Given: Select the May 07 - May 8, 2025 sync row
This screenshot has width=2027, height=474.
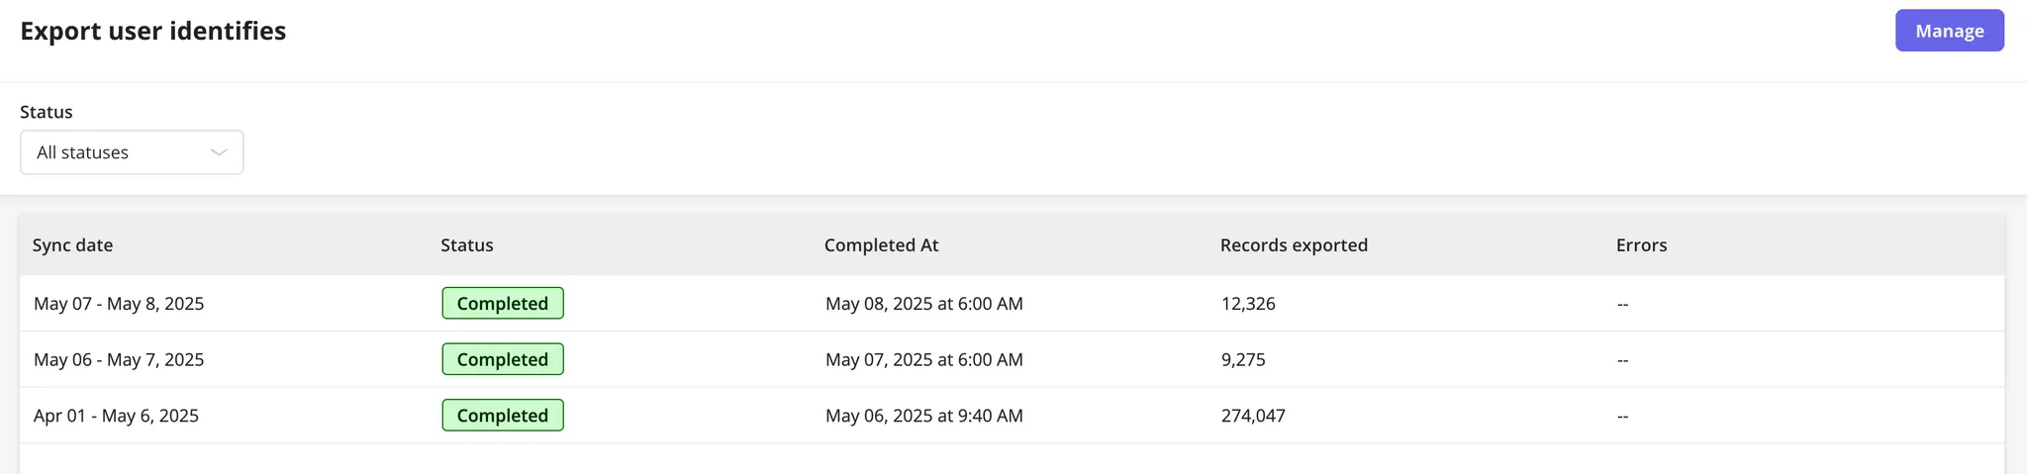Looking at the screenshot, I should (x=1012, y=303).
